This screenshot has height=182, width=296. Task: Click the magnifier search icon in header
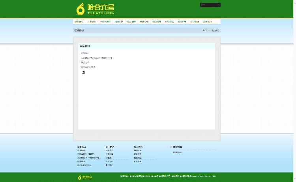219,5
